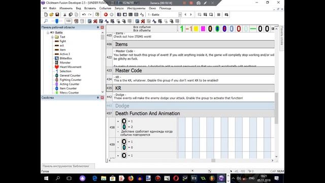Open an existing file from toolbar
Image resolution: width=325 pixels, height=183 pixels.
click(x=51, y=15)
